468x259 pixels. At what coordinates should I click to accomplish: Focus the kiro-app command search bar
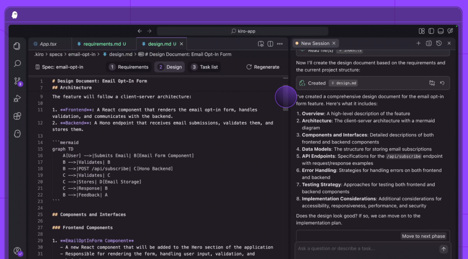242,31
